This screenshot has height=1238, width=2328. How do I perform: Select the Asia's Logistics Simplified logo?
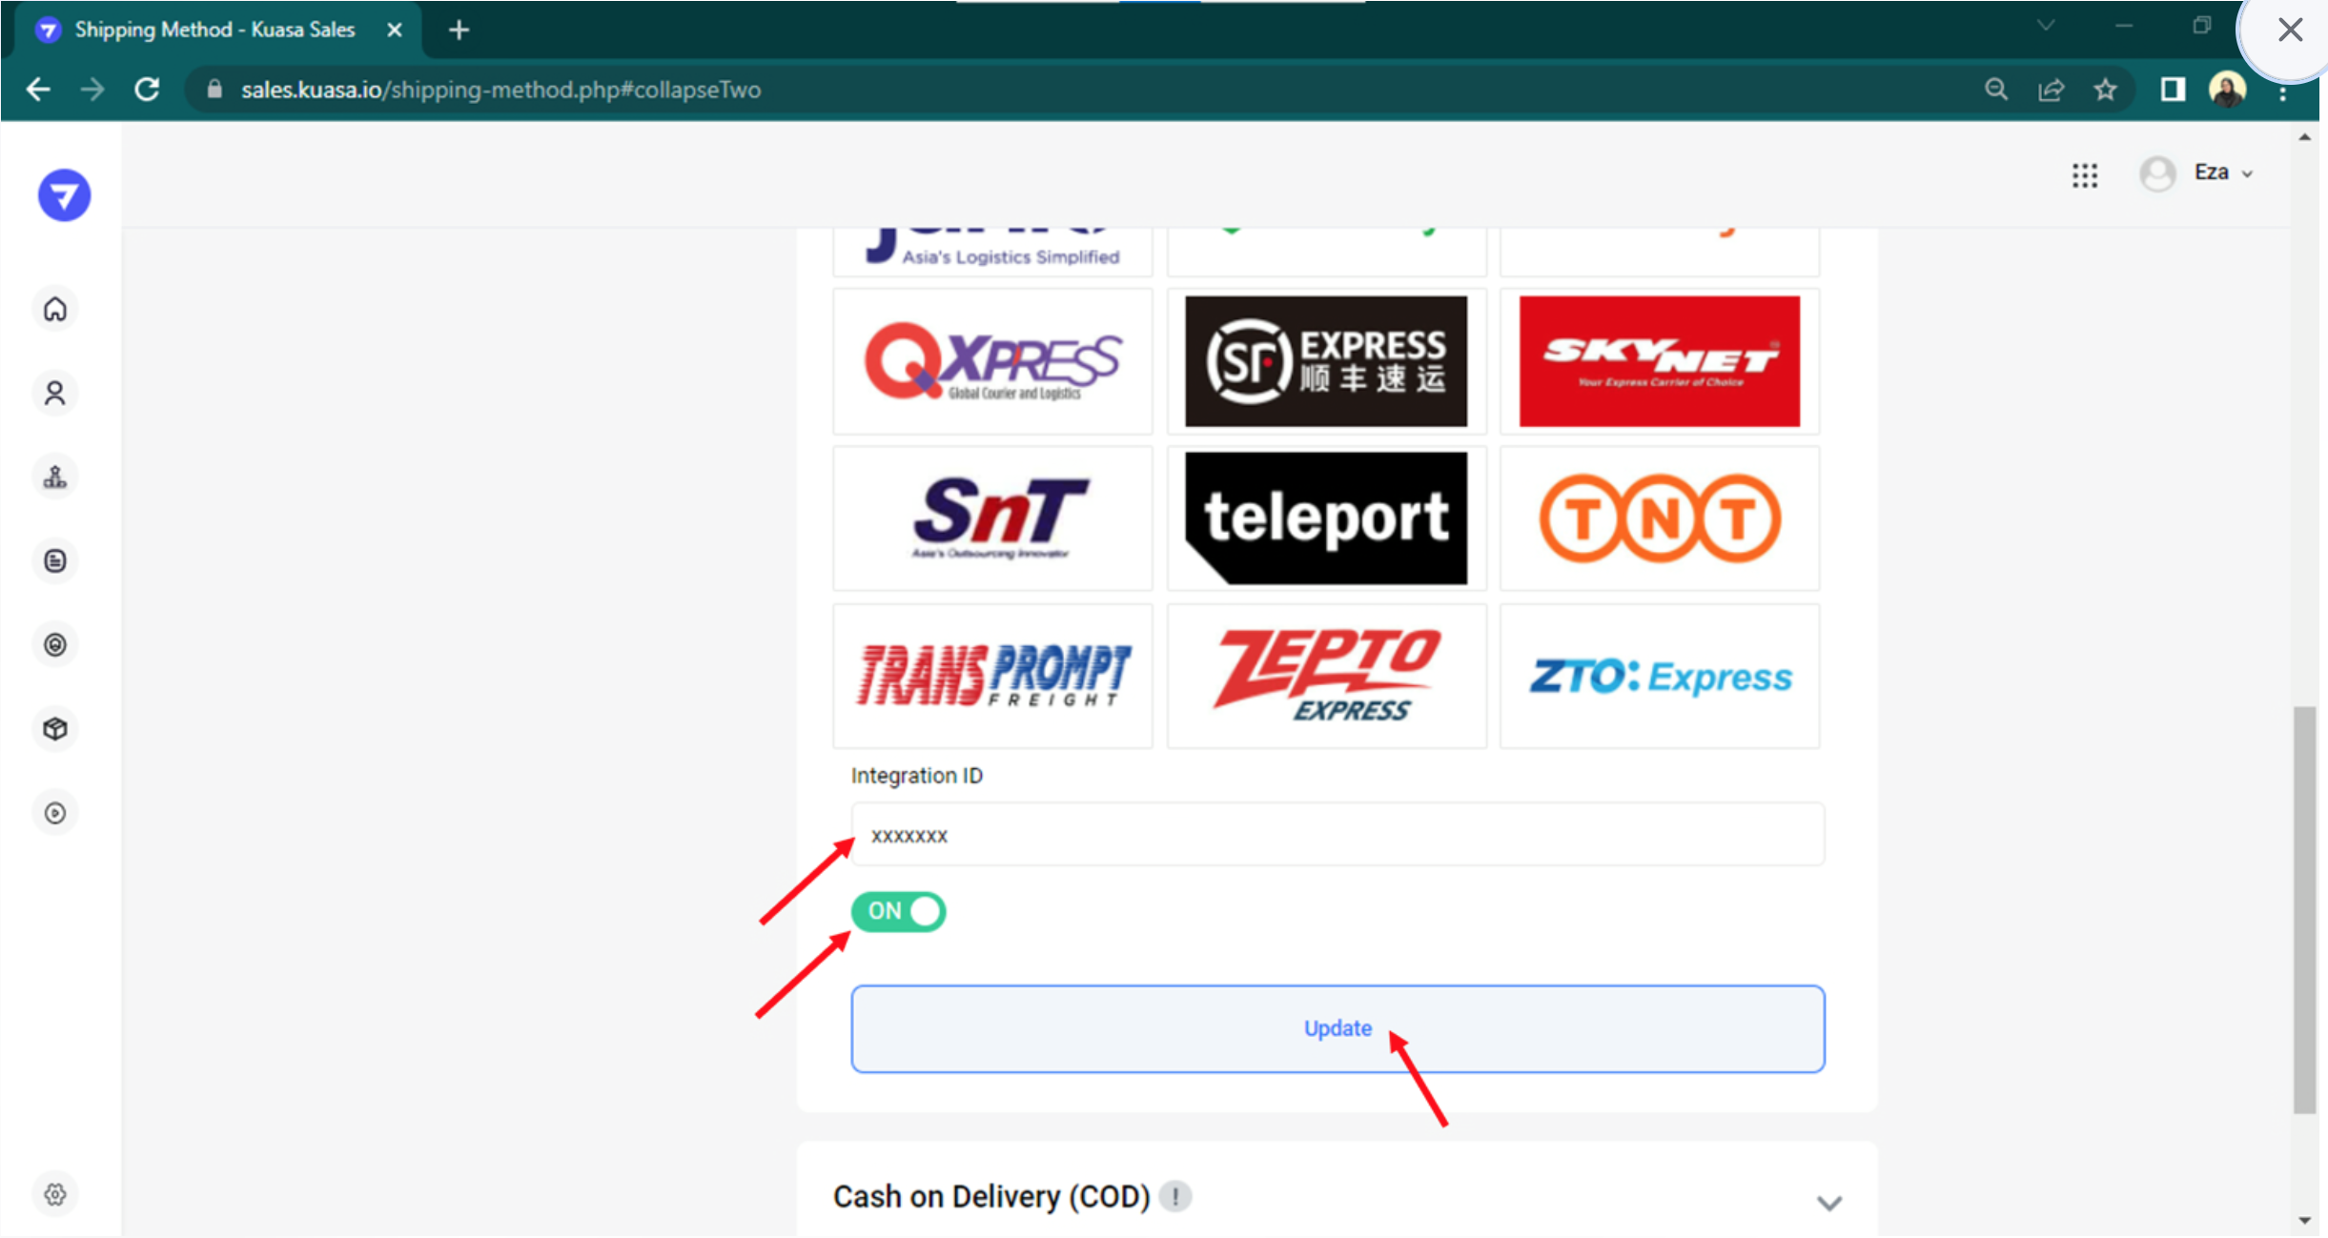(x=992, y=251)
